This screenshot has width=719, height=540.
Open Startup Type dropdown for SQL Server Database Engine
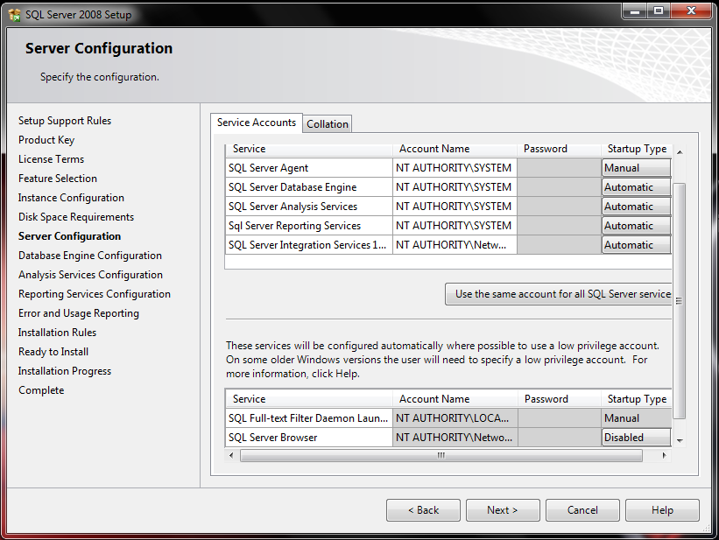pos(637,187)
